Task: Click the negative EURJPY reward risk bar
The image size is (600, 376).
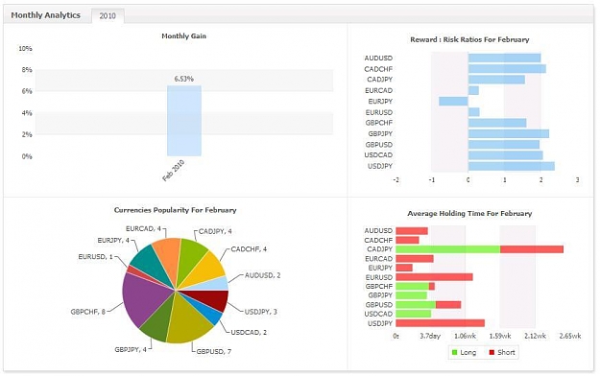Action: (453, 102)
